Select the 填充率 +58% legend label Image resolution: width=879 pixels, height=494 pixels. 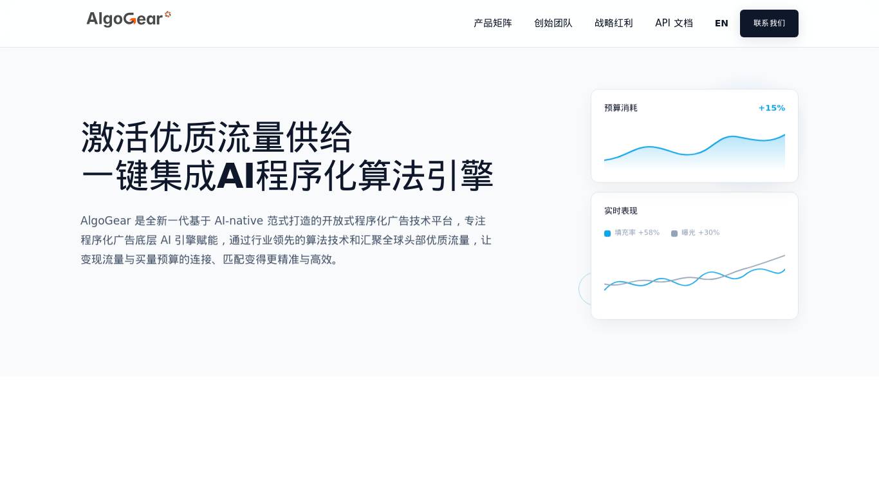click(637, 233)
